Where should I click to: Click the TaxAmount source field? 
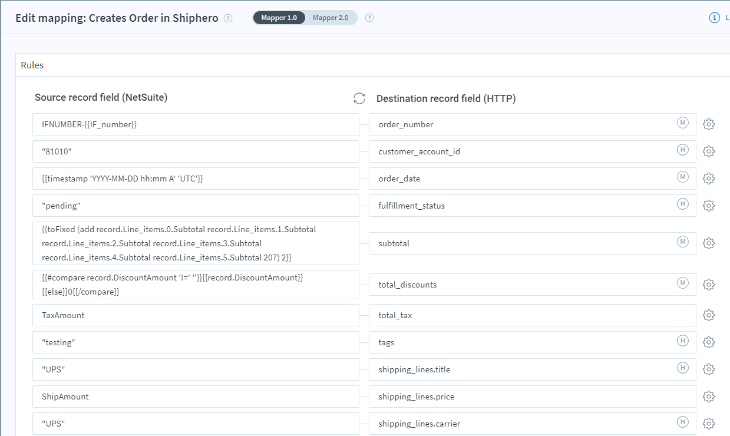[x=194, y=315]
